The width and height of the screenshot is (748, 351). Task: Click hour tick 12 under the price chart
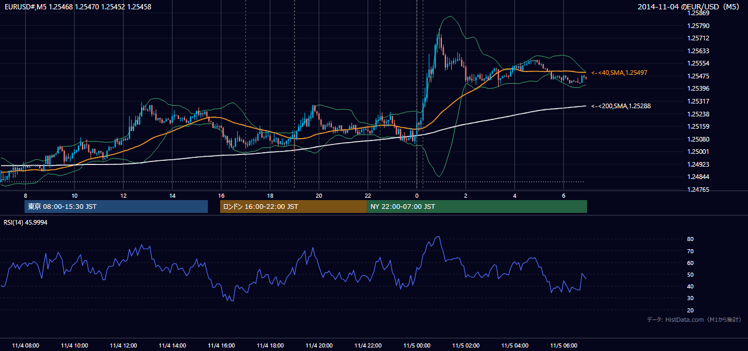click(123, 195)
